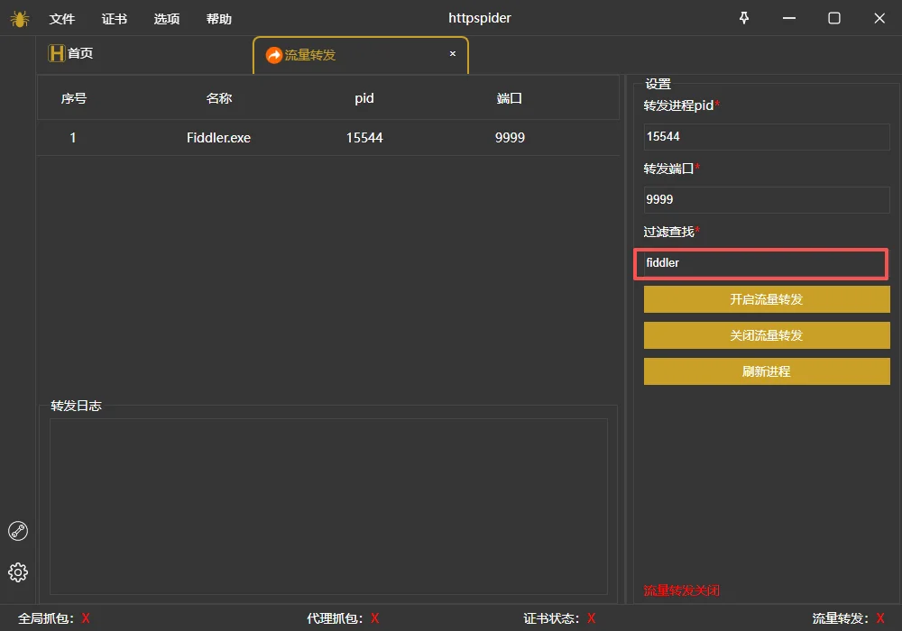Click the 证书状态 status X indicator
The width and height of the screenshot is (902, 631).
592,618
